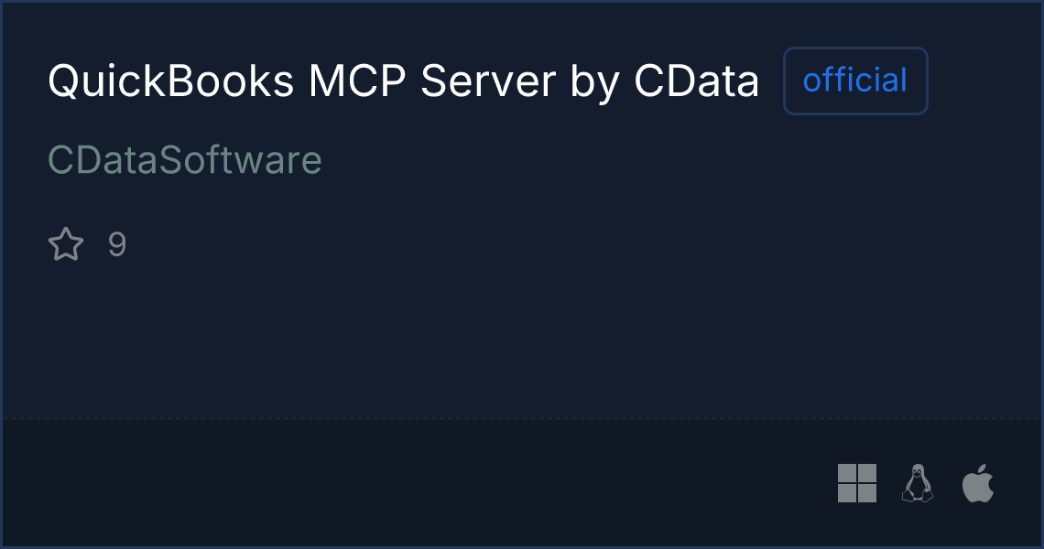Viewport: 1044px width, 549px height.
Task: Click the Apple macOS icon
Action: [978, 483]
